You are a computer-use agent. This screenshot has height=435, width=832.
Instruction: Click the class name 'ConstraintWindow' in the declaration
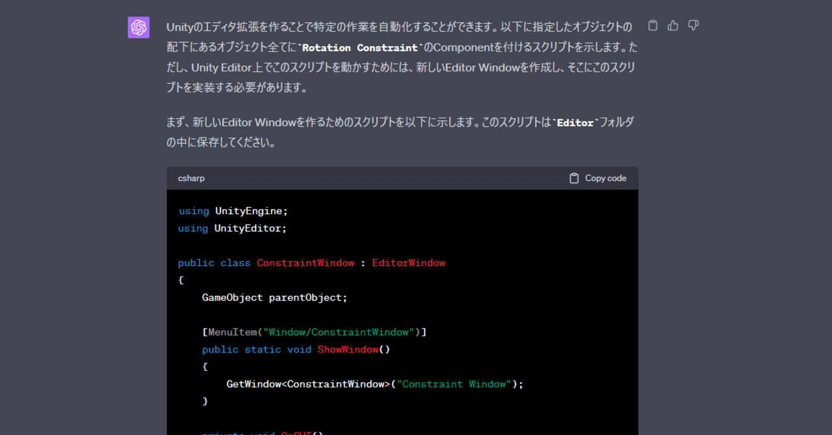305,263
